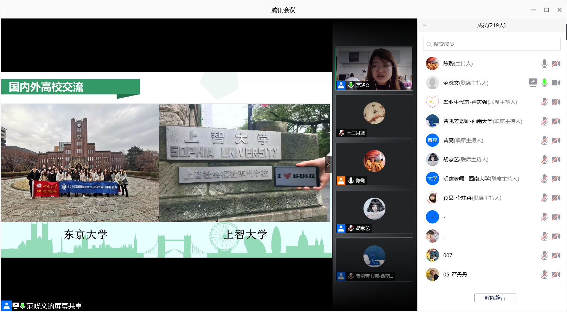
Task: Select 陈璐 participant video tile
Action: pyautogui.click(x=374, y=164)
